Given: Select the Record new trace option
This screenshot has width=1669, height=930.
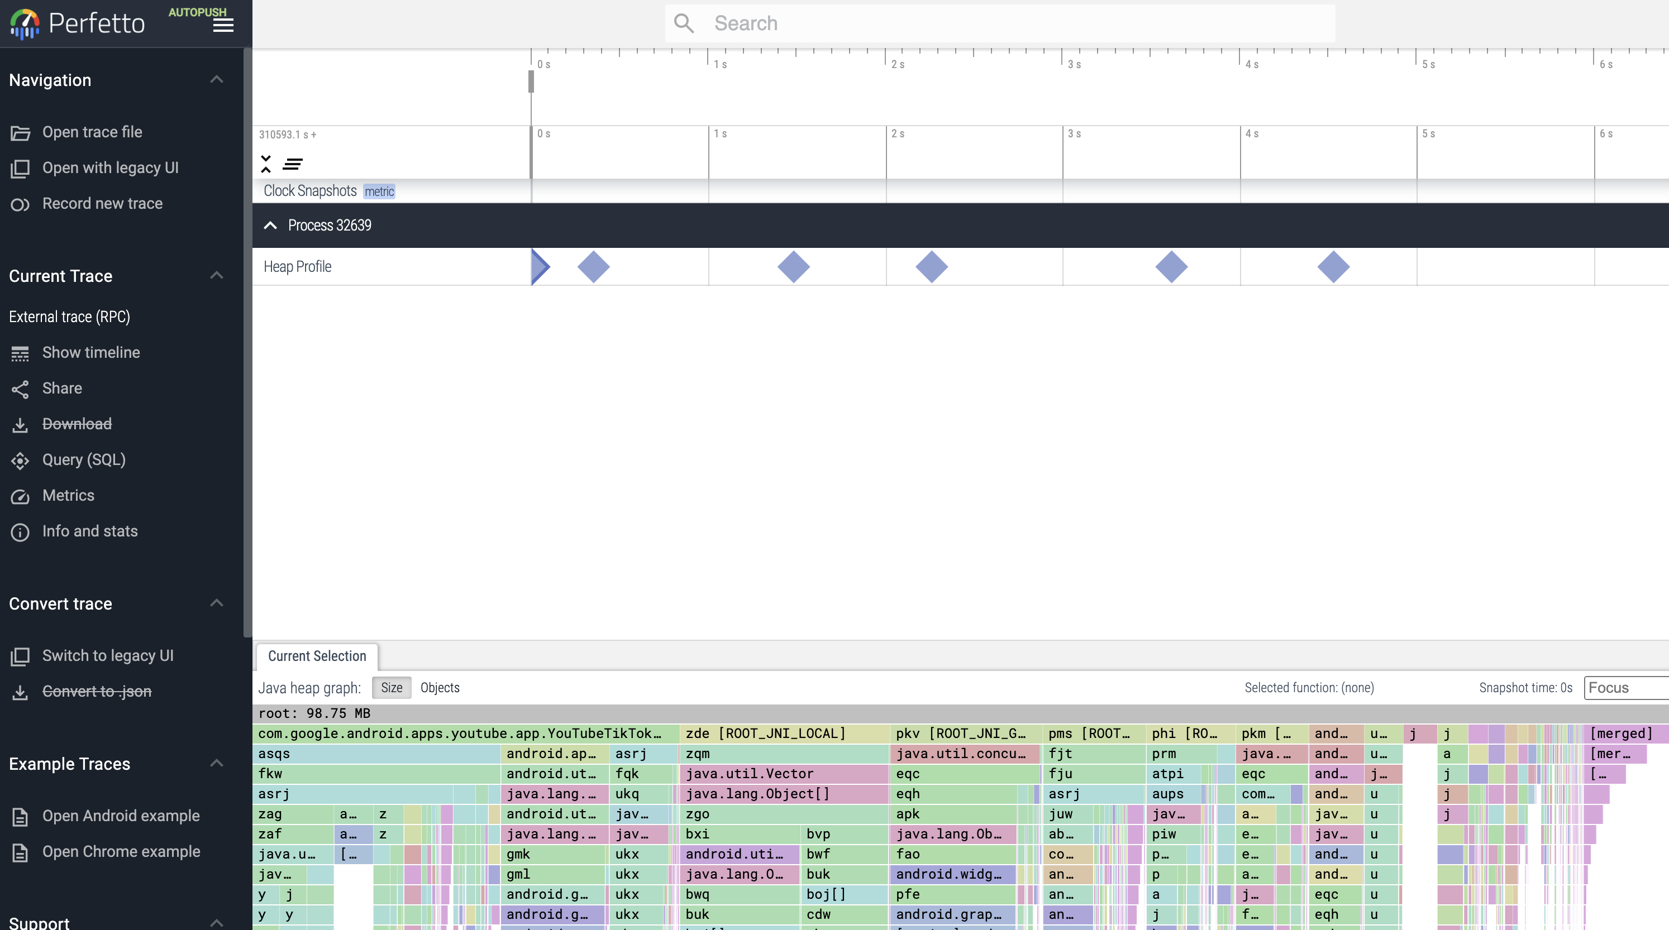Looking at the screenshot, I should tap(102, 203).
